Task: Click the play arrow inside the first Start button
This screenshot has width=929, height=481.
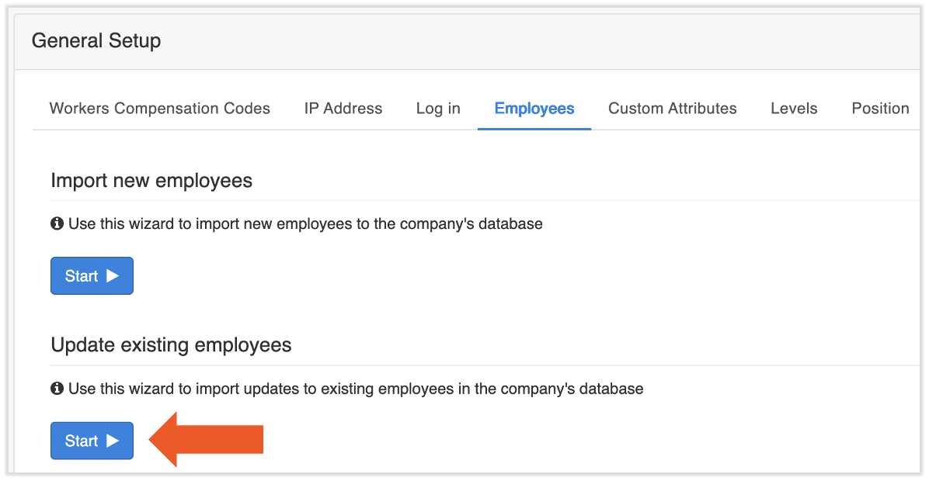Action: pyautogui.click(x=112, y=275)
